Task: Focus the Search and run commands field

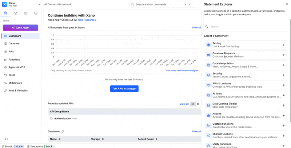Action: click(161, 4)
